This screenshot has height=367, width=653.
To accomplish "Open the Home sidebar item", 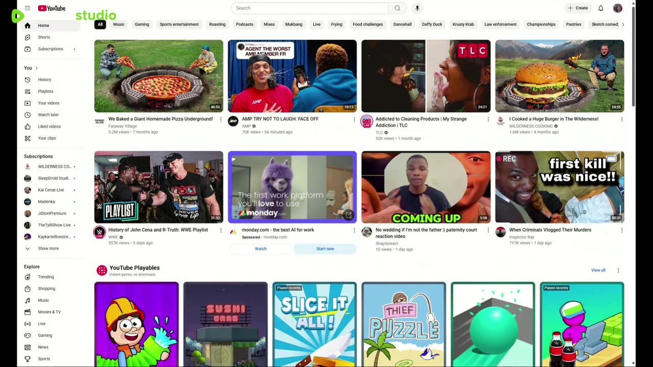I will point(51,25).
